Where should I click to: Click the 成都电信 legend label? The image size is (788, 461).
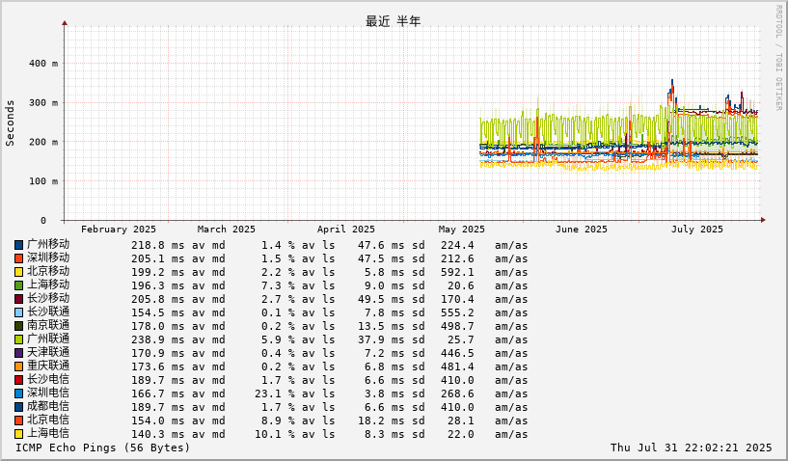(48, 407)
